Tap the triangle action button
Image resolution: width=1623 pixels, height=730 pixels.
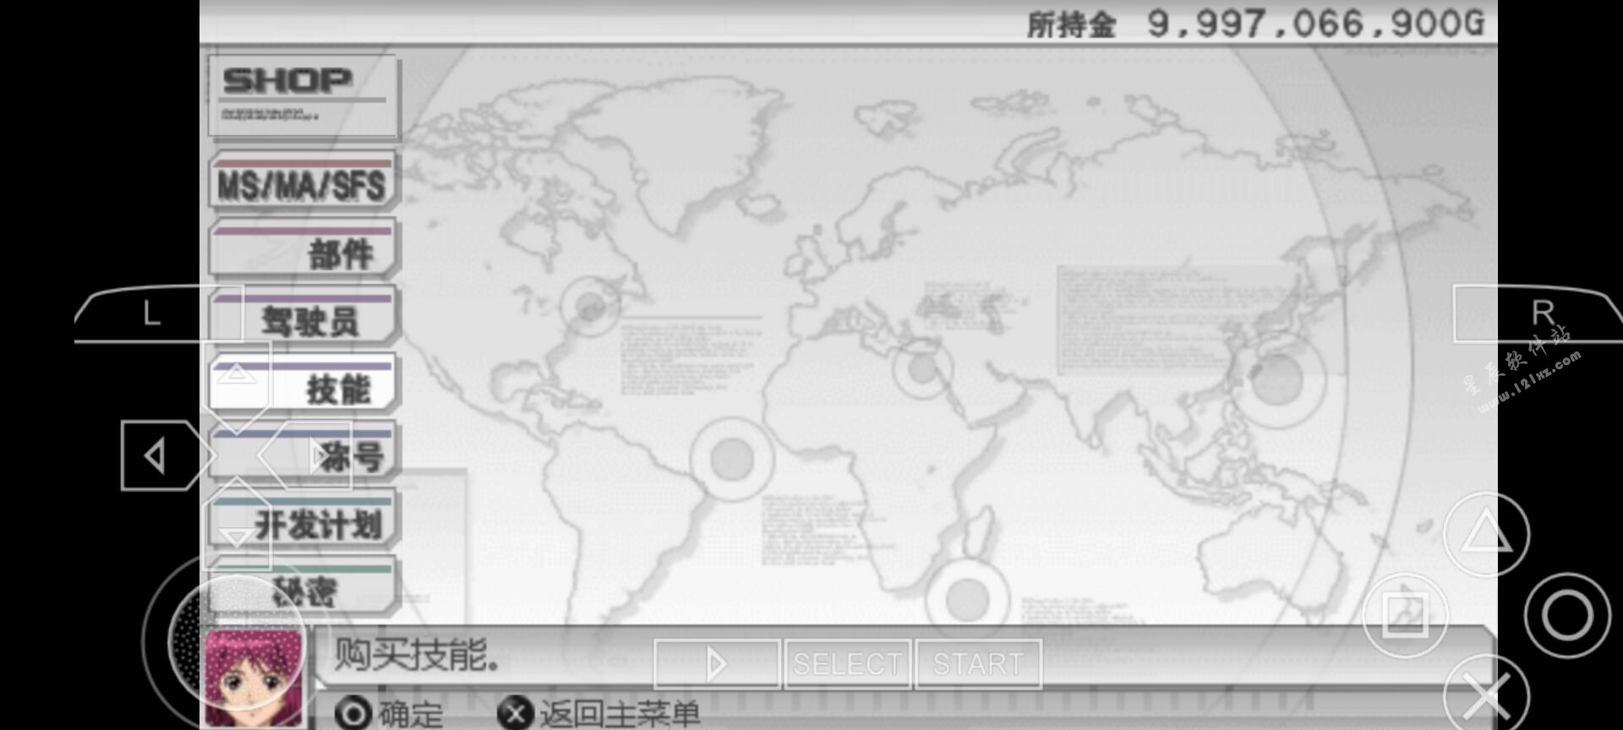(1487, 534)
